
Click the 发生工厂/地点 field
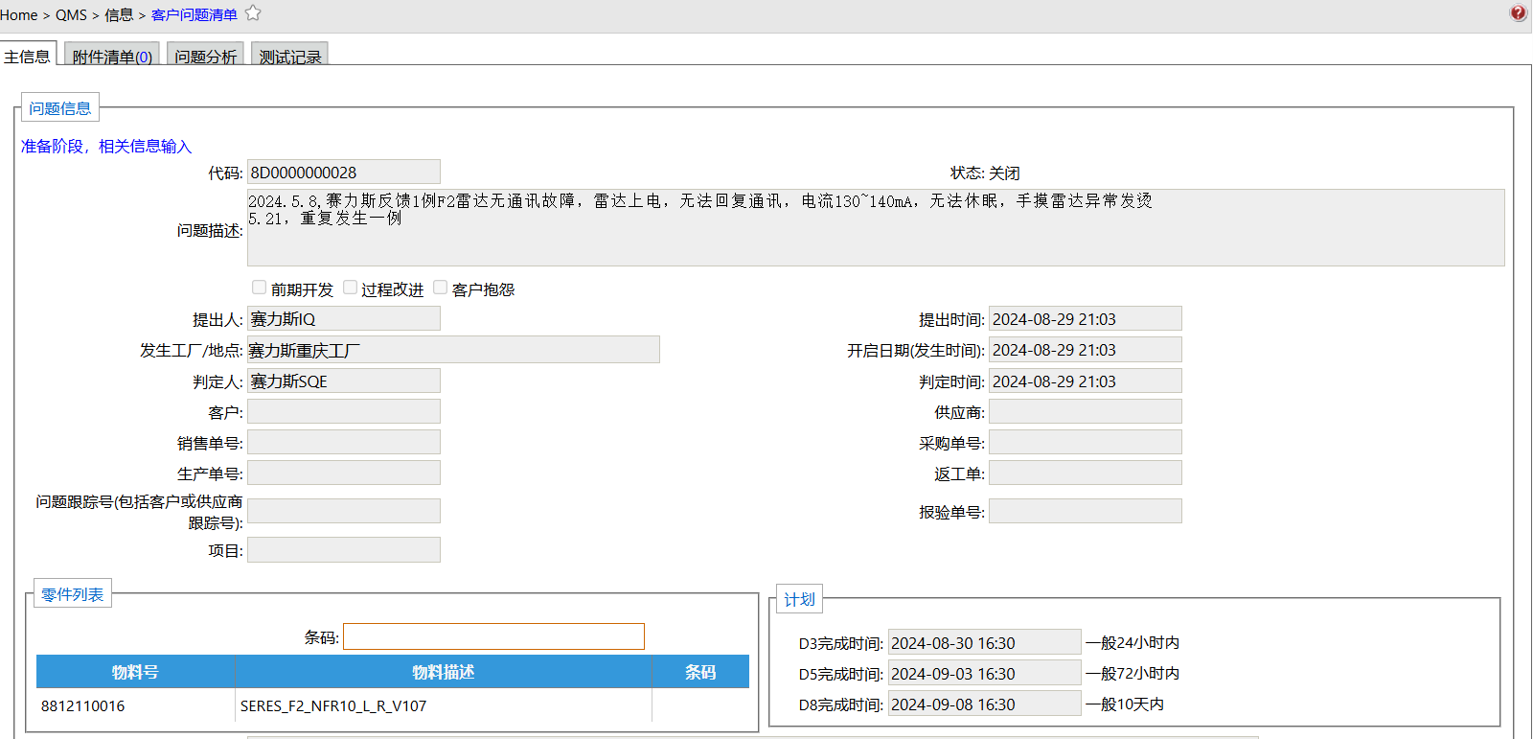click(x=453, y=350)
